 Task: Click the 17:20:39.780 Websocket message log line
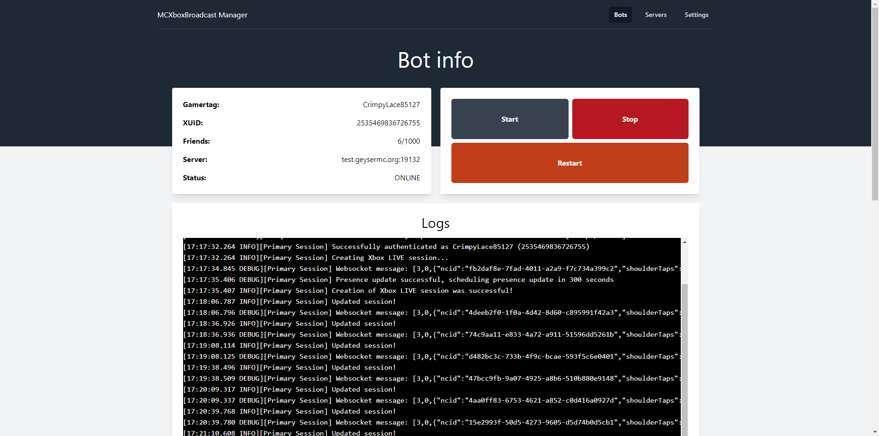(x=432, y=422)
